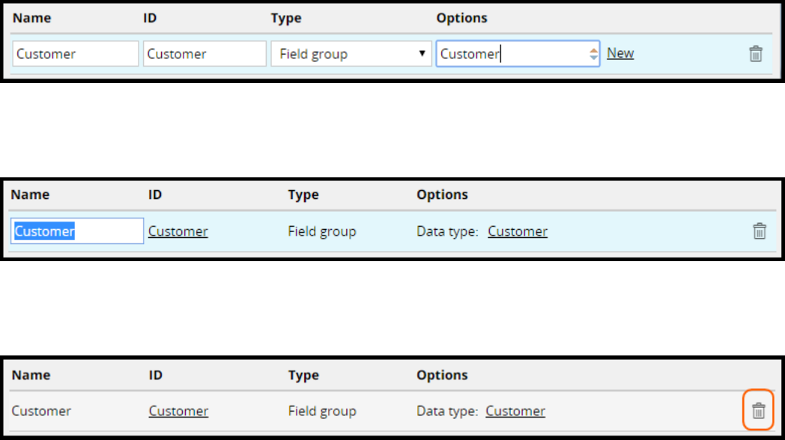
Task: Focus the Options field with the text cursor
Action: click(x=511, y=54)
